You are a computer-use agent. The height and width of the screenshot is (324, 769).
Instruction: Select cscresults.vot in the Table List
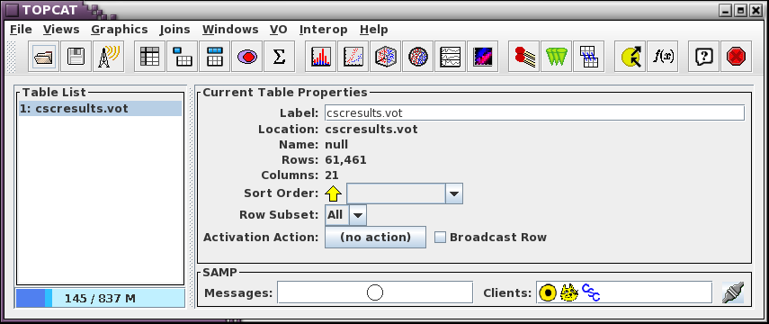(x=100, y=109)
